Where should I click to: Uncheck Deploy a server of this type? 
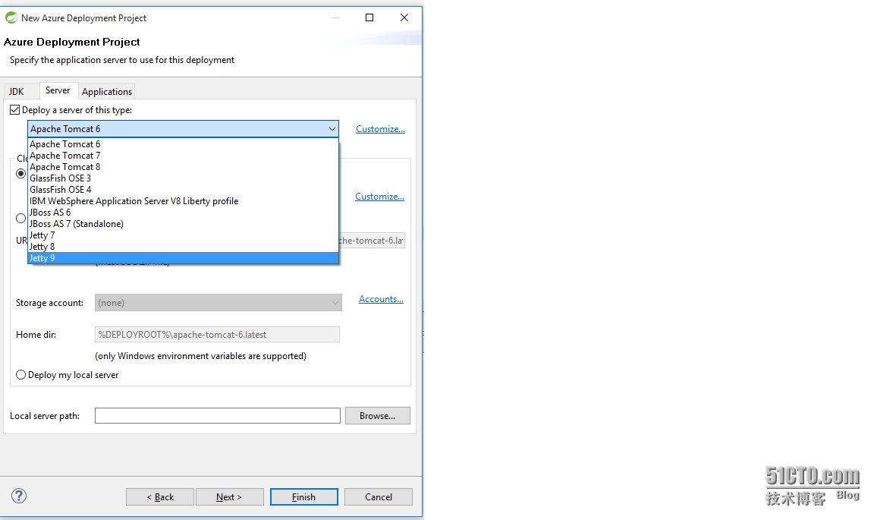(x=14, y=110)
